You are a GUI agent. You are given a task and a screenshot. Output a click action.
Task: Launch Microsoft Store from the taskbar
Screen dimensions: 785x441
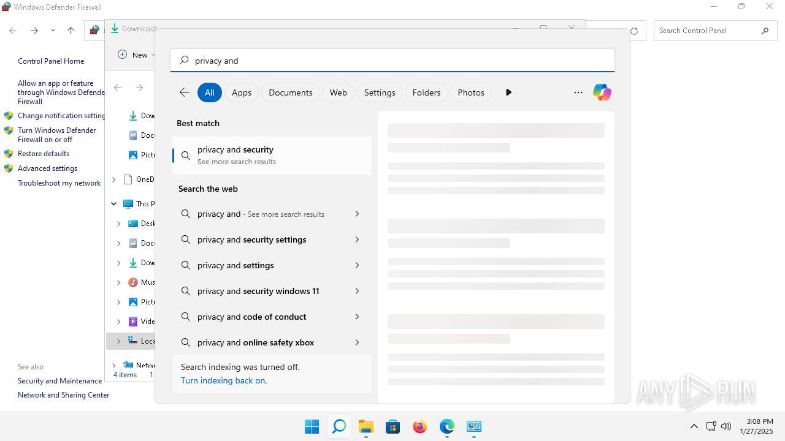[392, 426]
